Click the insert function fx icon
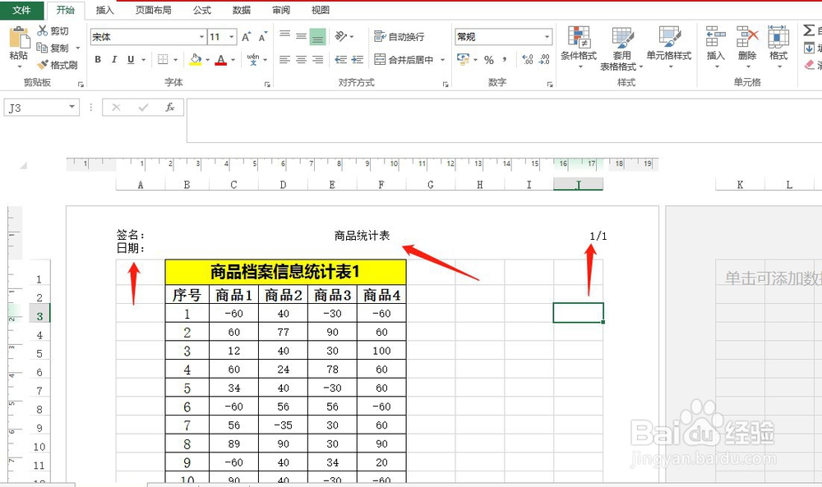Screen dimensions: 822x487 [169, 108]
